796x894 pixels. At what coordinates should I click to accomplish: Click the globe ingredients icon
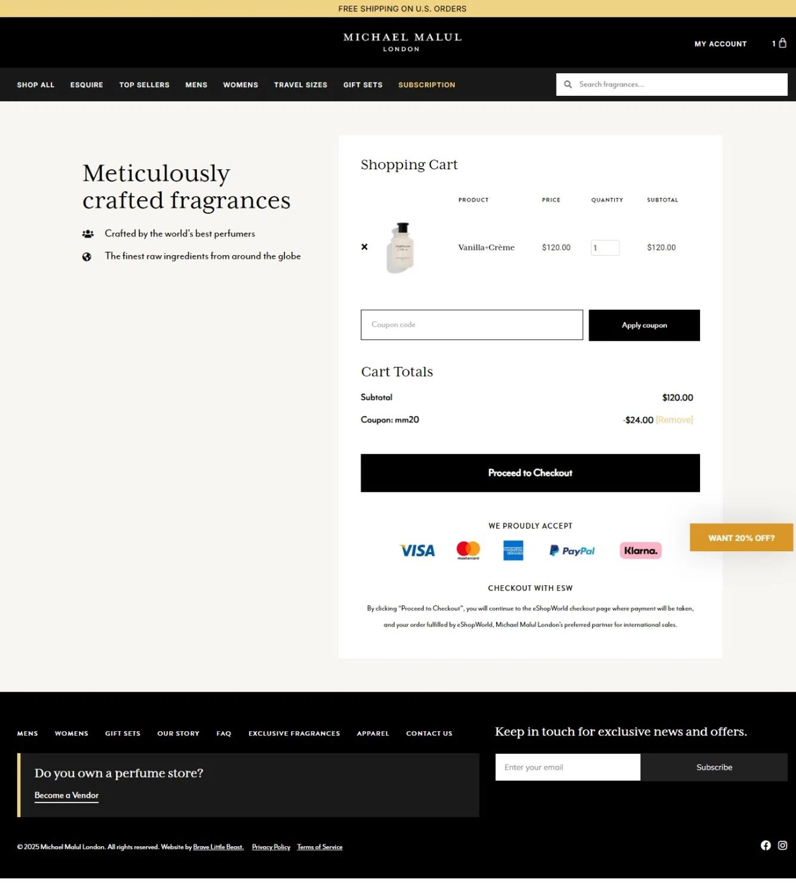pos(87,257)
